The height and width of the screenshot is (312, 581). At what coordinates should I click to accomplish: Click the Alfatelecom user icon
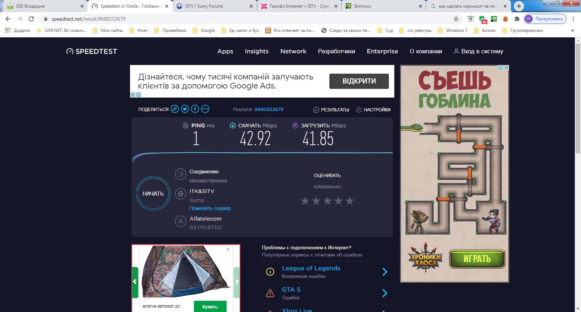coord(180,221)
